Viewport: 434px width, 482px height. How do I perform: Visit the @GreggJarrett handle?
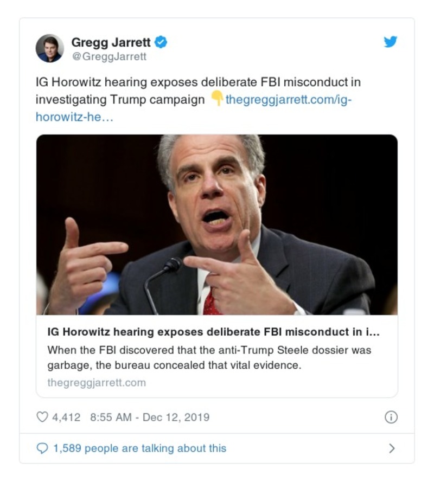[x=109, y=56]
